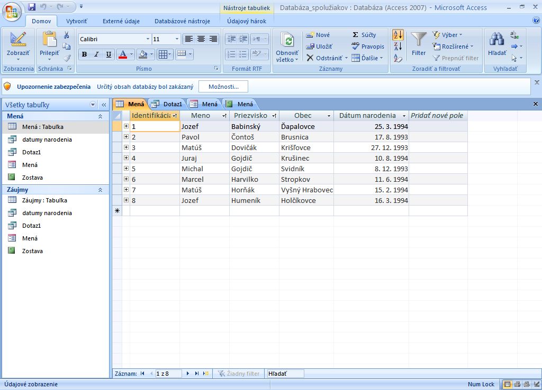Toggle datasheet view in status bar
The image size is (542, 390).
(508, 384)
